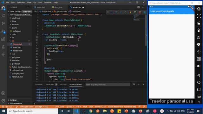The height and width of the screenshot is (114, 203).
Task: Open emulator ID settings icon
Action: coord(199,59)
